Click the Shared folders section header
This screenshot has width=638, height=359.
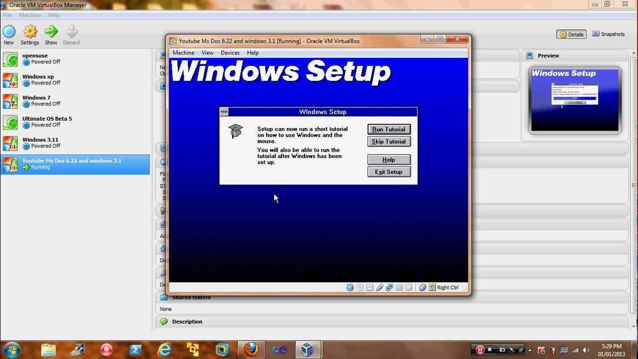[x=191, y=297]
